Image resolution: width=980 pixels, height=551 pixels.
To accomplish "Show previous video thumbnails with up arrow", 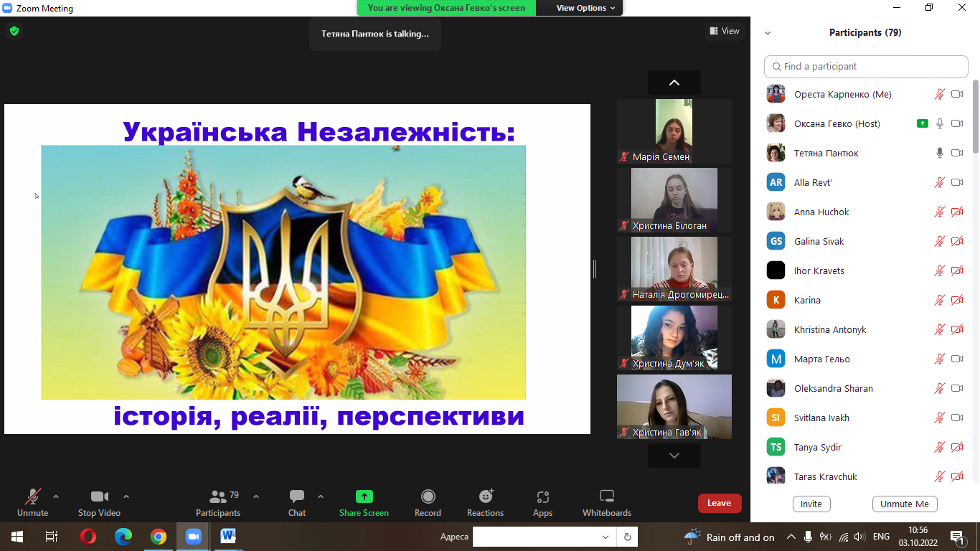I will (x=674, y=83).
